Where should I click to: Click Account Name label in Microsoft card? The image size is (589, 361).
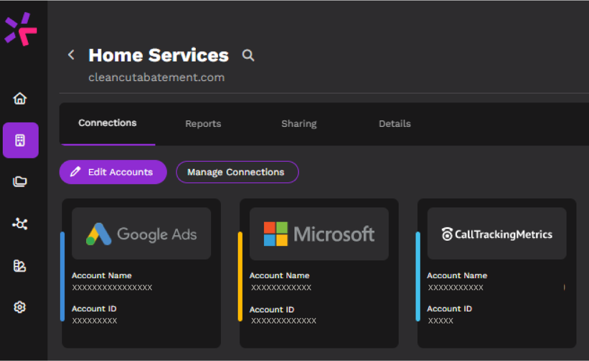279,276
